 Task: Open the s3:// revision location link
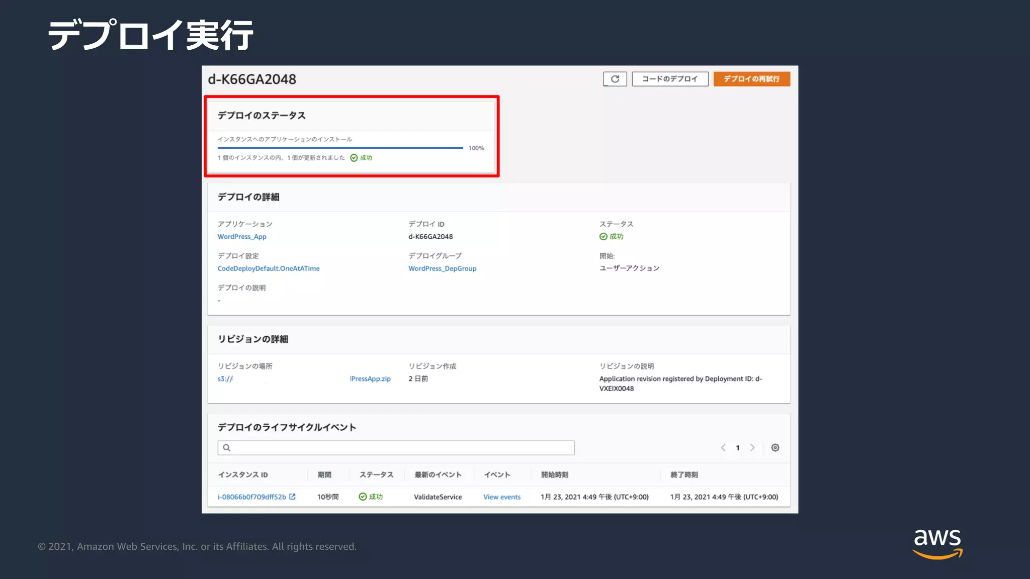pyautogui.click(x=304, y=379)
